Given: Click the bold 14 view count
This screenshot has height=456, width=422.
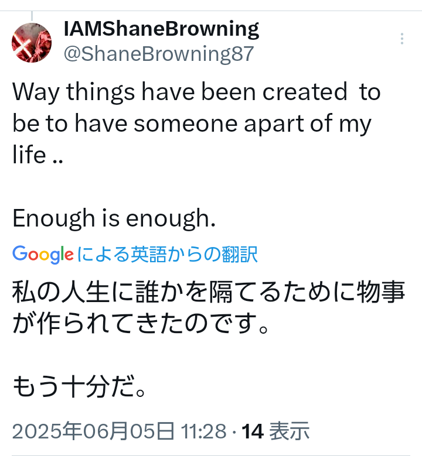Looking at the screenshot, I should coord(252,432).
